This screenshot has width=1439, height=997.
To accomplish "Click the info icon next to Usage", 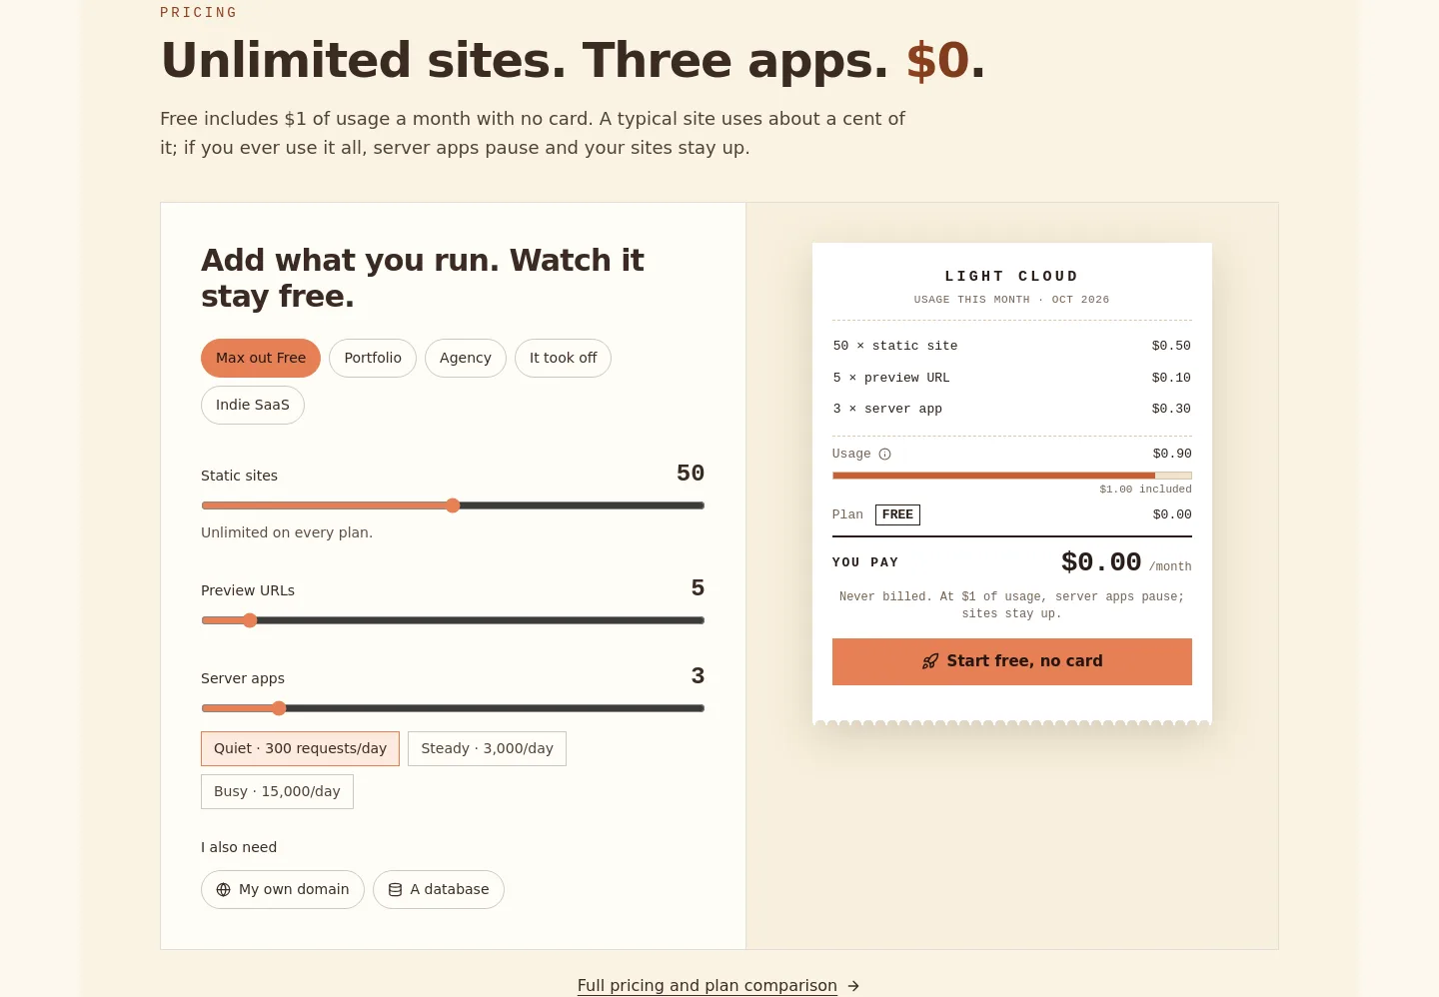I will [x=884, y=455].
